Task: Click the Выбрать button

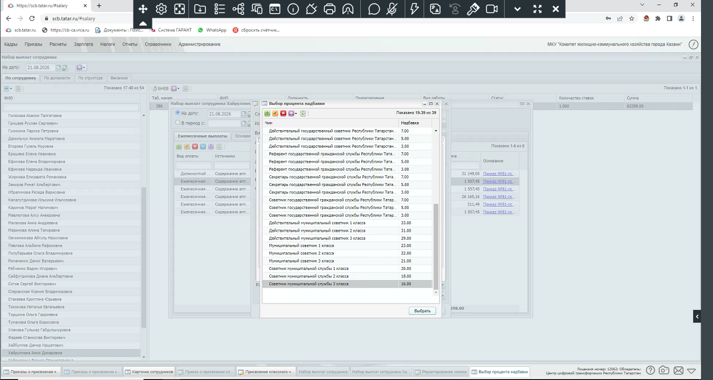Action: click(422, 311)
